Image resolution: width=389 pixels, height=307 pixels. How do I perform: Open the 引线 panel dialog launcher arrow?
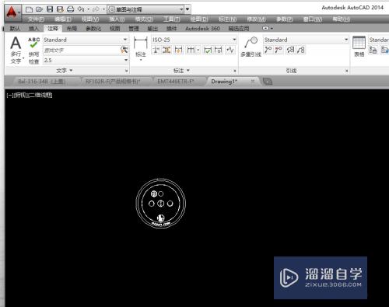(347, 71)
